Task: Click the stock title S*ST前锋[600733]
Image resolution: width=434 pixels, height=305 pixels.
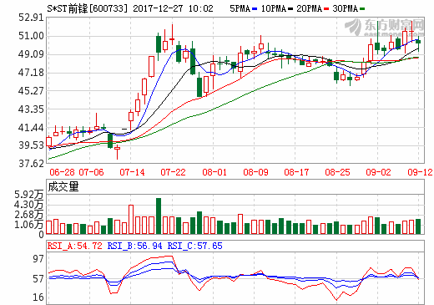Action: (87, 8)
